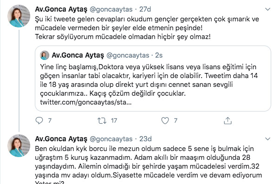
Task: Open author name Av.Gonca Aytaş on second tweet
Action: pyautogui.click(x=61, y=139)
